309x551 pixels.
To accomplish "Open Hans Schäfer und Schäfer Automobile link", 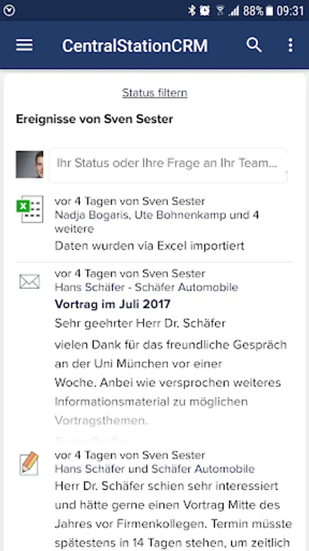I will (x=155, y=469).
